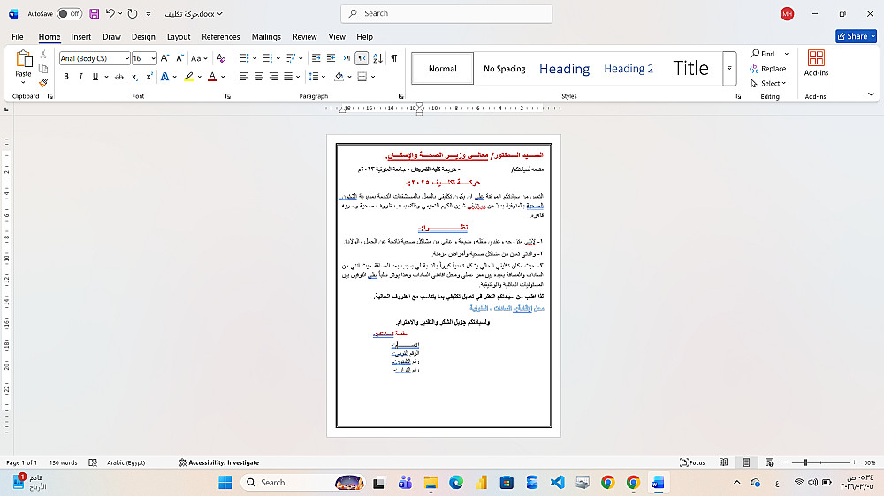Toggle Italic formatting
884x496 pixels.
pyautogui.click(x=80, y=77)
